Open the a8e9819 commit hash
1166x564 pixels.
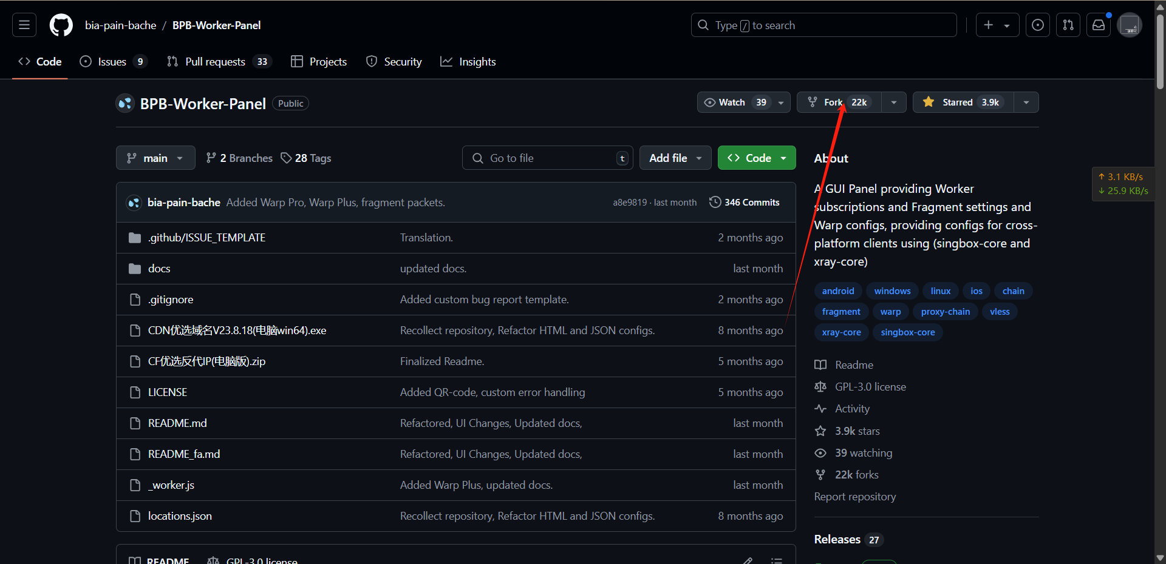click(630, 203)
